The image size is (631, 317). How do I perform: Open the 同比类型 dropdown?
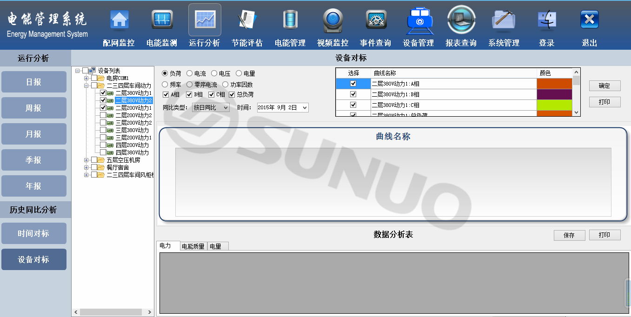click(x=211, y=107)
